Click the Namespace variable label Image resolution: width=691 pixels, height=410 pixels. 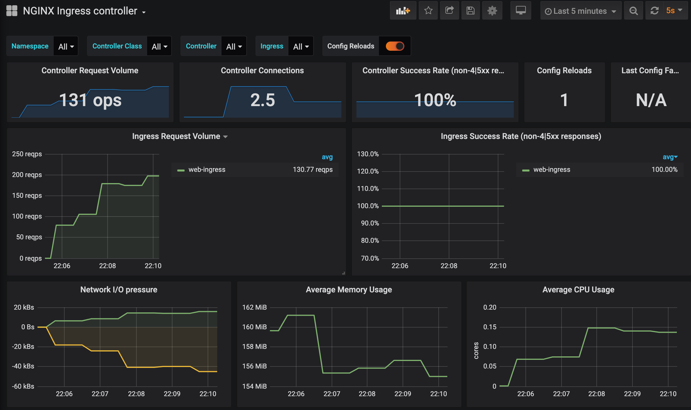(30, 46)
